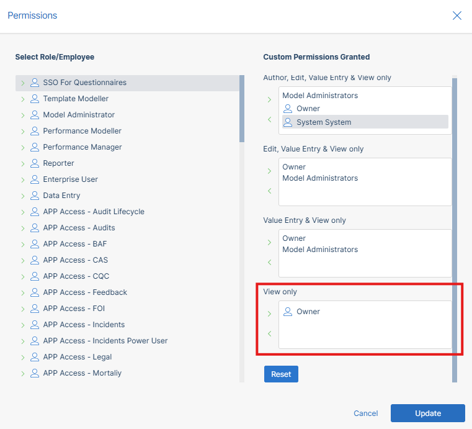Remove selected entry from View only list

click(269, 334)
